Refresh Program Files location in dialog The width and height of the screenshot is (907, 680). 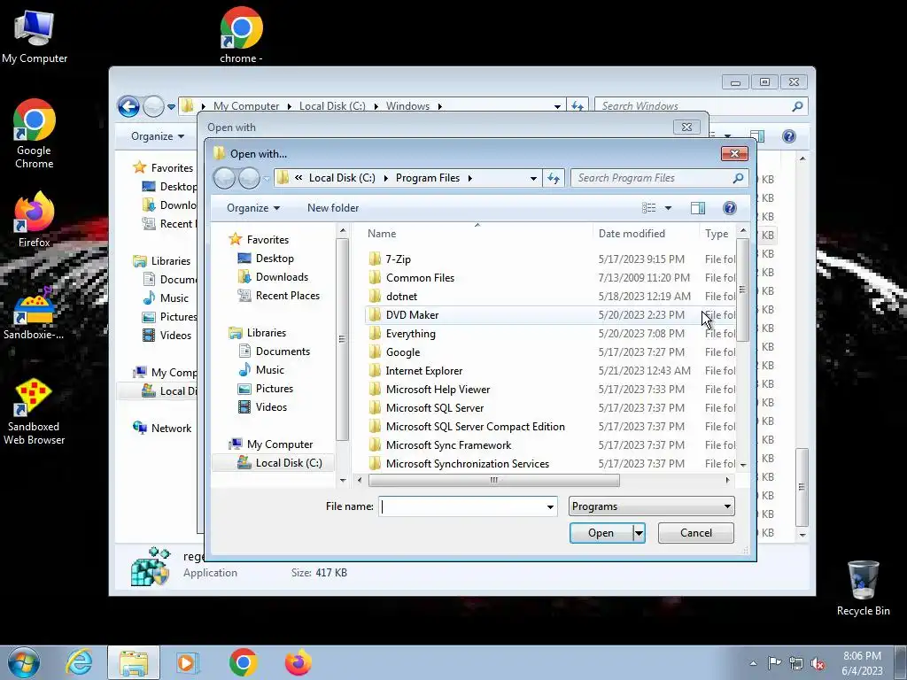[x=554, y=178]
